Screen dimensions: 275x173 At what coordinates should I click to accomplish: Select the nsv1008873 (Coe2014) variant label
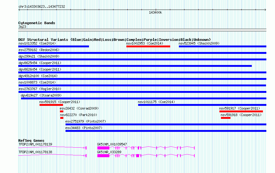[37, 82]
